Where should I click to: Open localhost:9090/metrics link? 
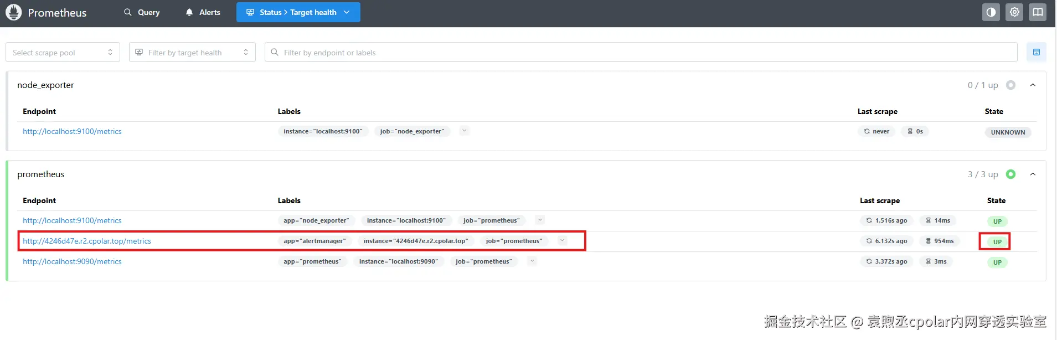72,261
